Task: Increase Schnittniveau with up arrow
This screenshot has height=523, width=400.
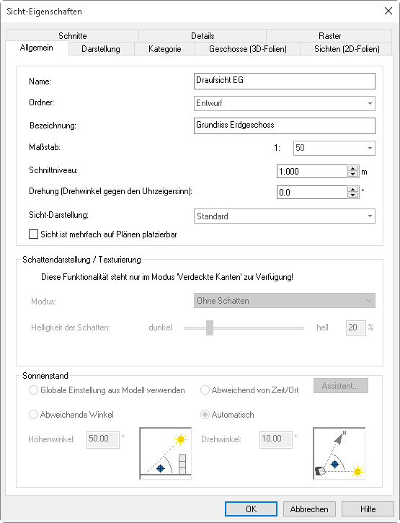Action: pyautogui.click(x=352, y=168)
